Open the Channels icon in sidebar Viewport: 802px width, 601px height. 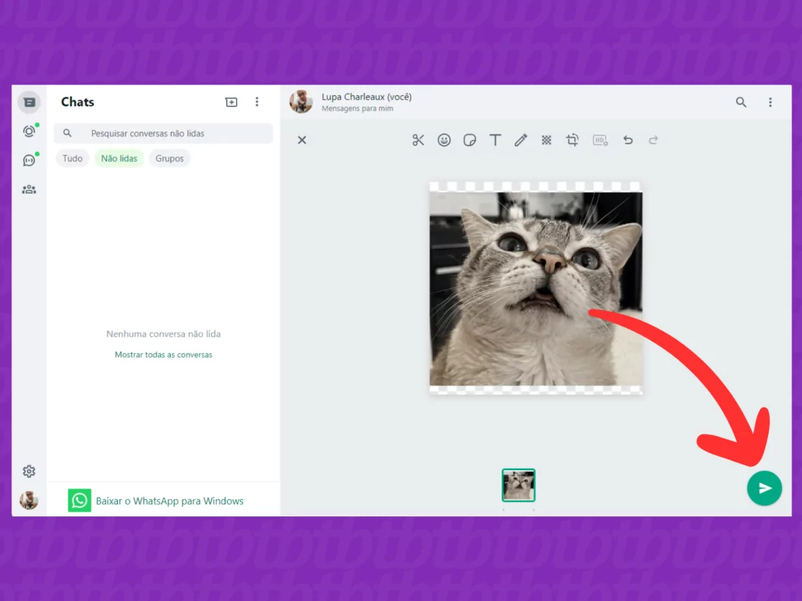pos(30,160)
